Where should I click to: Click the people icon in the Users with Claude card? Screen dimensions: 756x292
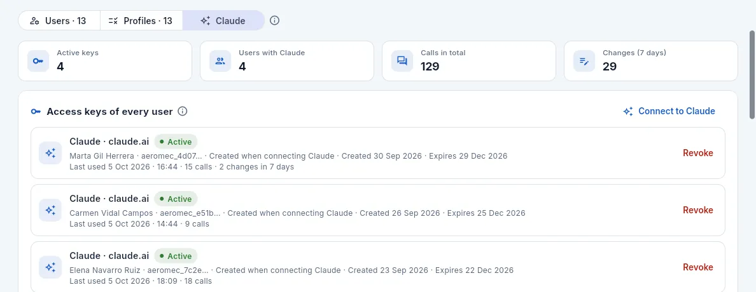pyautogui.click(x=220, y=61)
